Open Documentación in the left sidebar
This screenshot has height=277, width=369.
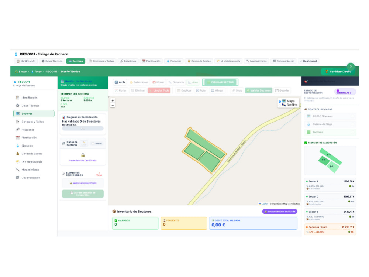[34, 178]
